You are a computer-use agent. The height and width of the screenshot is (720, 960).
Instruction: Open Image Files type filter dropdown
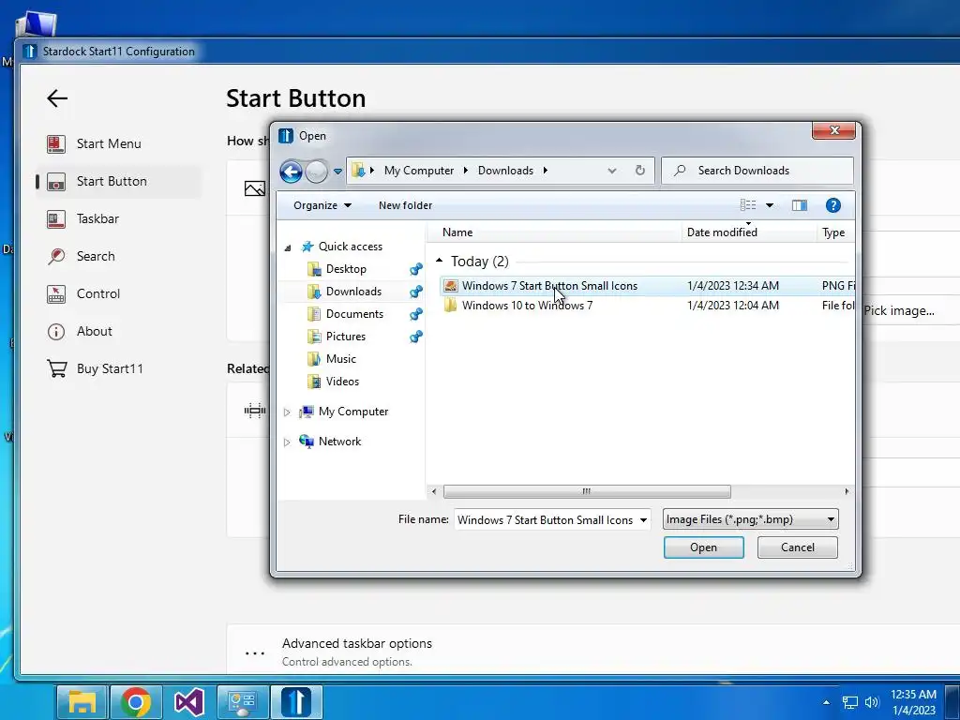pyautogui.click(x=751, y=519)
